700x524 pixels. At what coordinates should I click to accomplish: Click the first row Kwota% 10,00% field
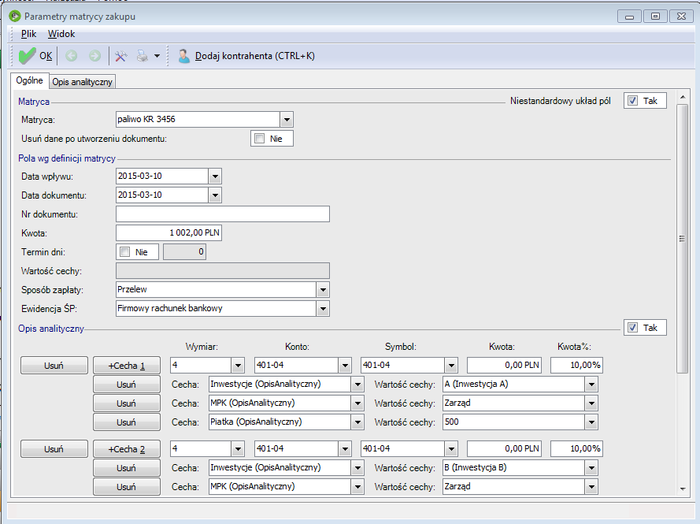[576, 365]
